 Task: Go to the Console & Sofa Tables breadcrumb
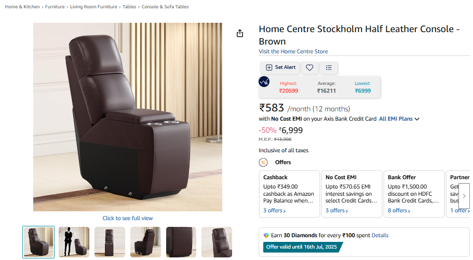165,7
